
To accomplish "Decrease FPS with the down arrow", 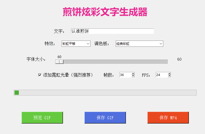I will pos(169,76).
